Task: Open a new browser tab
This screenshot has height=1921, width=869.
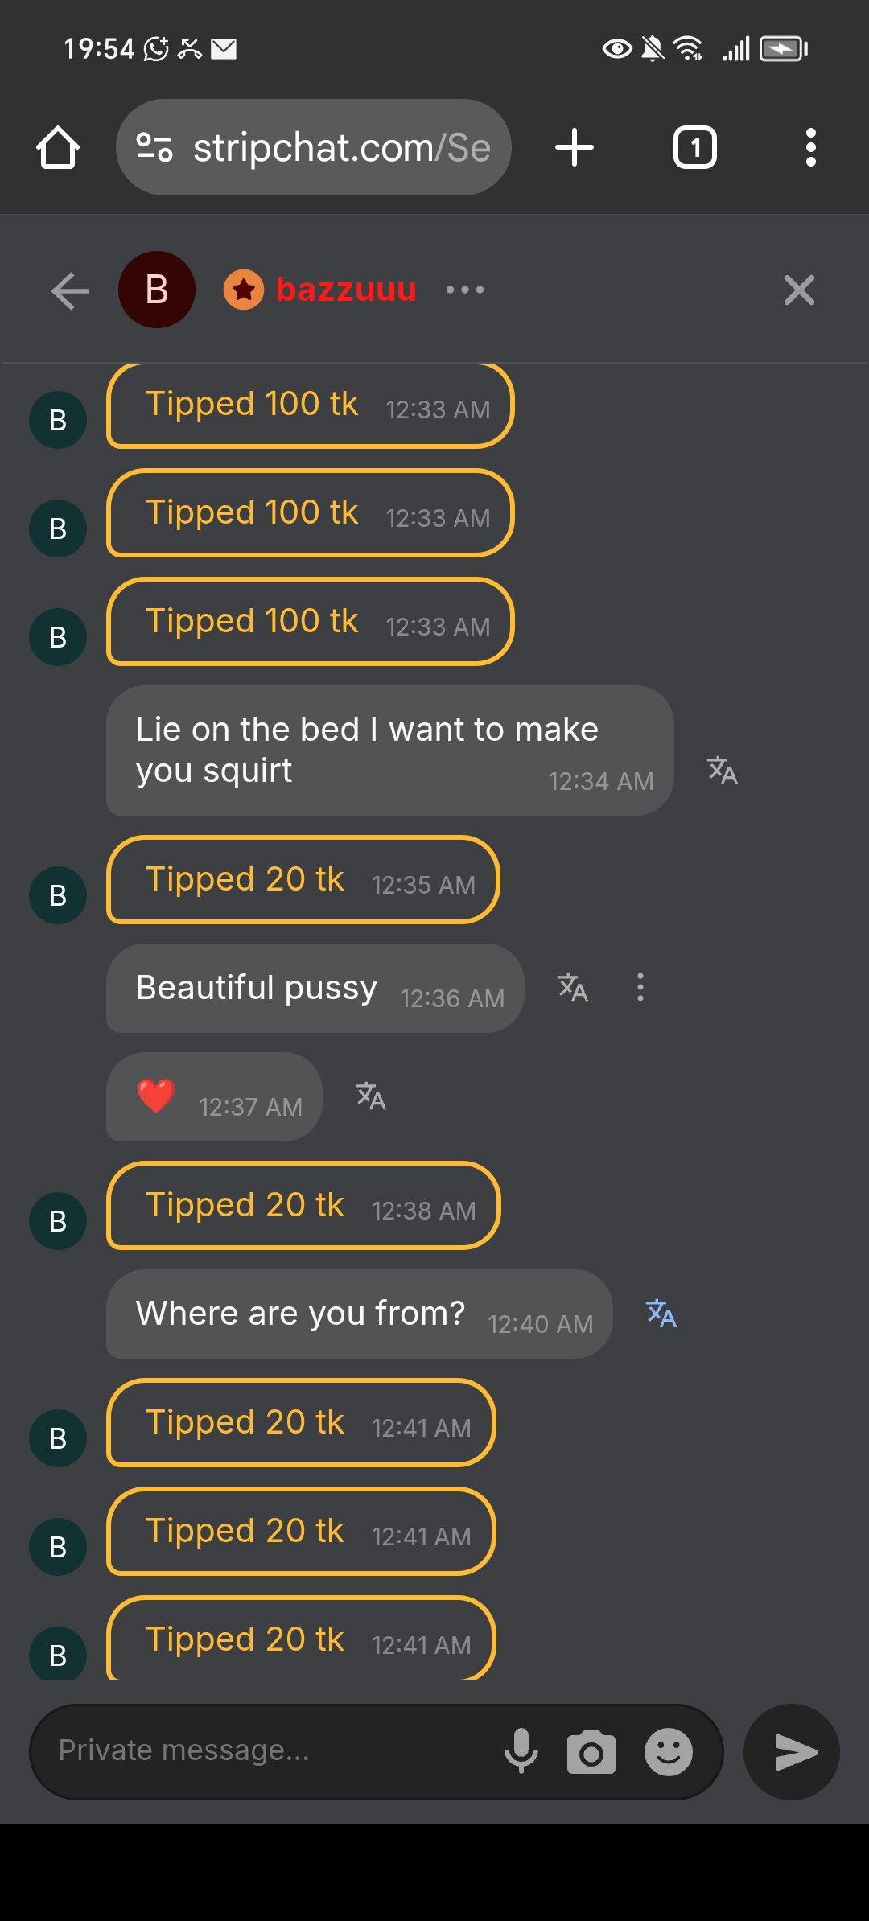Action: click(575, 148)
